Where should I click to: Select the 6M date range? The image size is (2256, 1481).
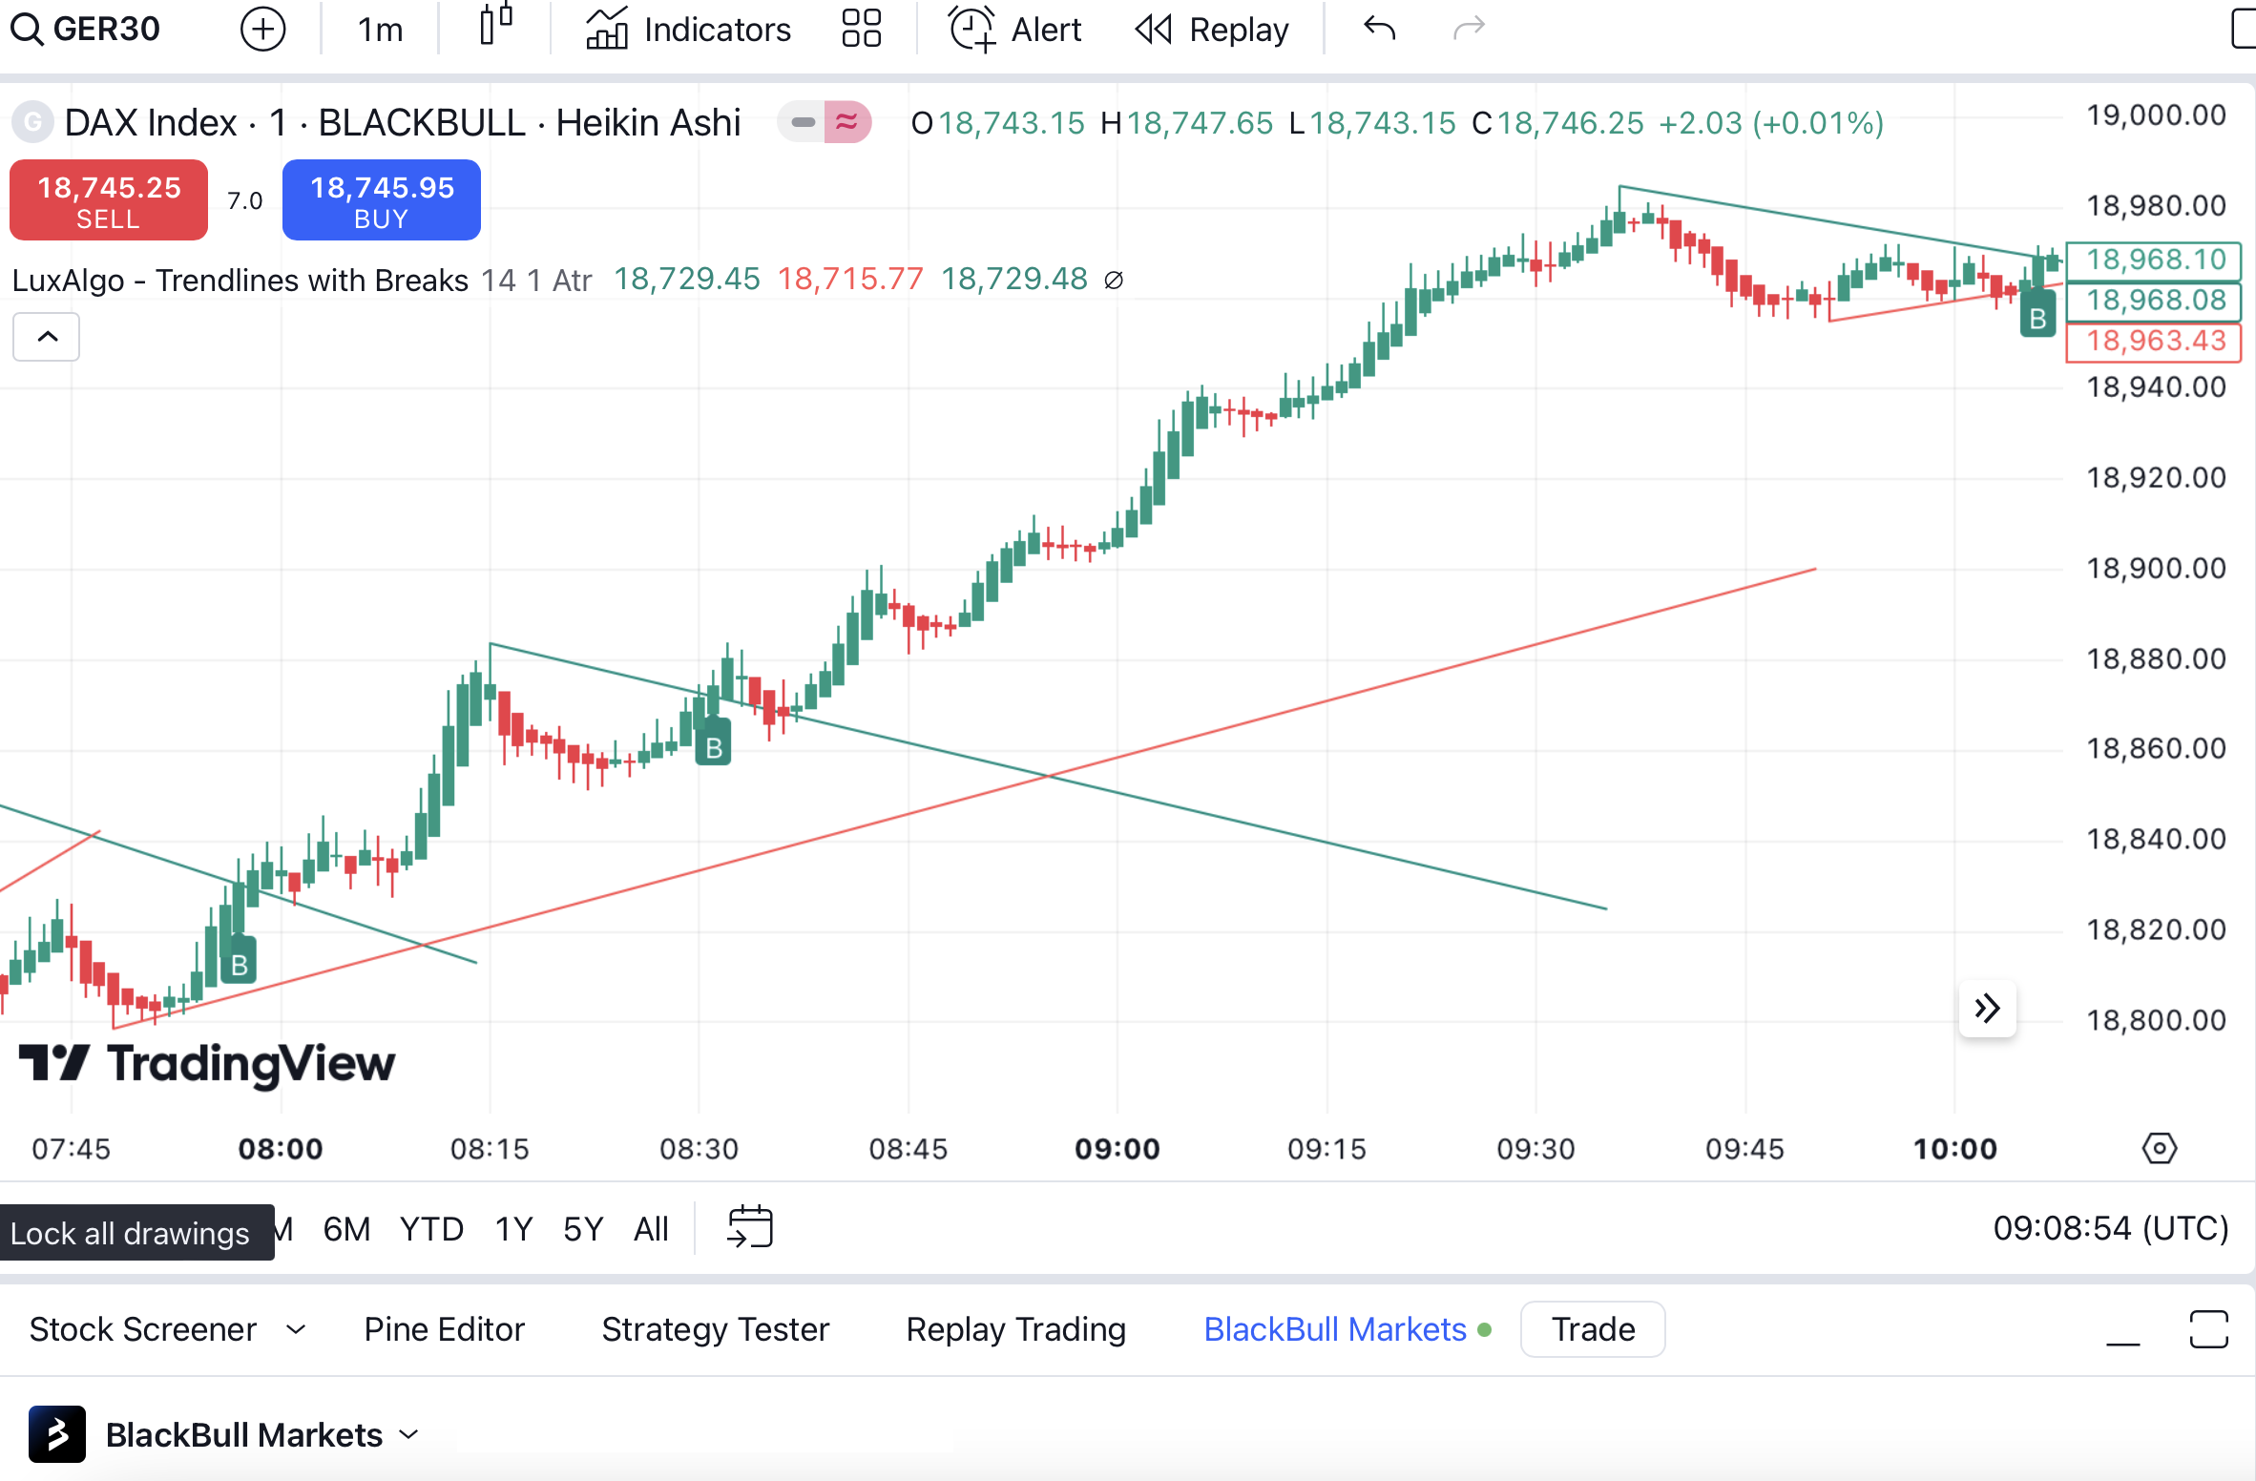(x=346, y=1229)
